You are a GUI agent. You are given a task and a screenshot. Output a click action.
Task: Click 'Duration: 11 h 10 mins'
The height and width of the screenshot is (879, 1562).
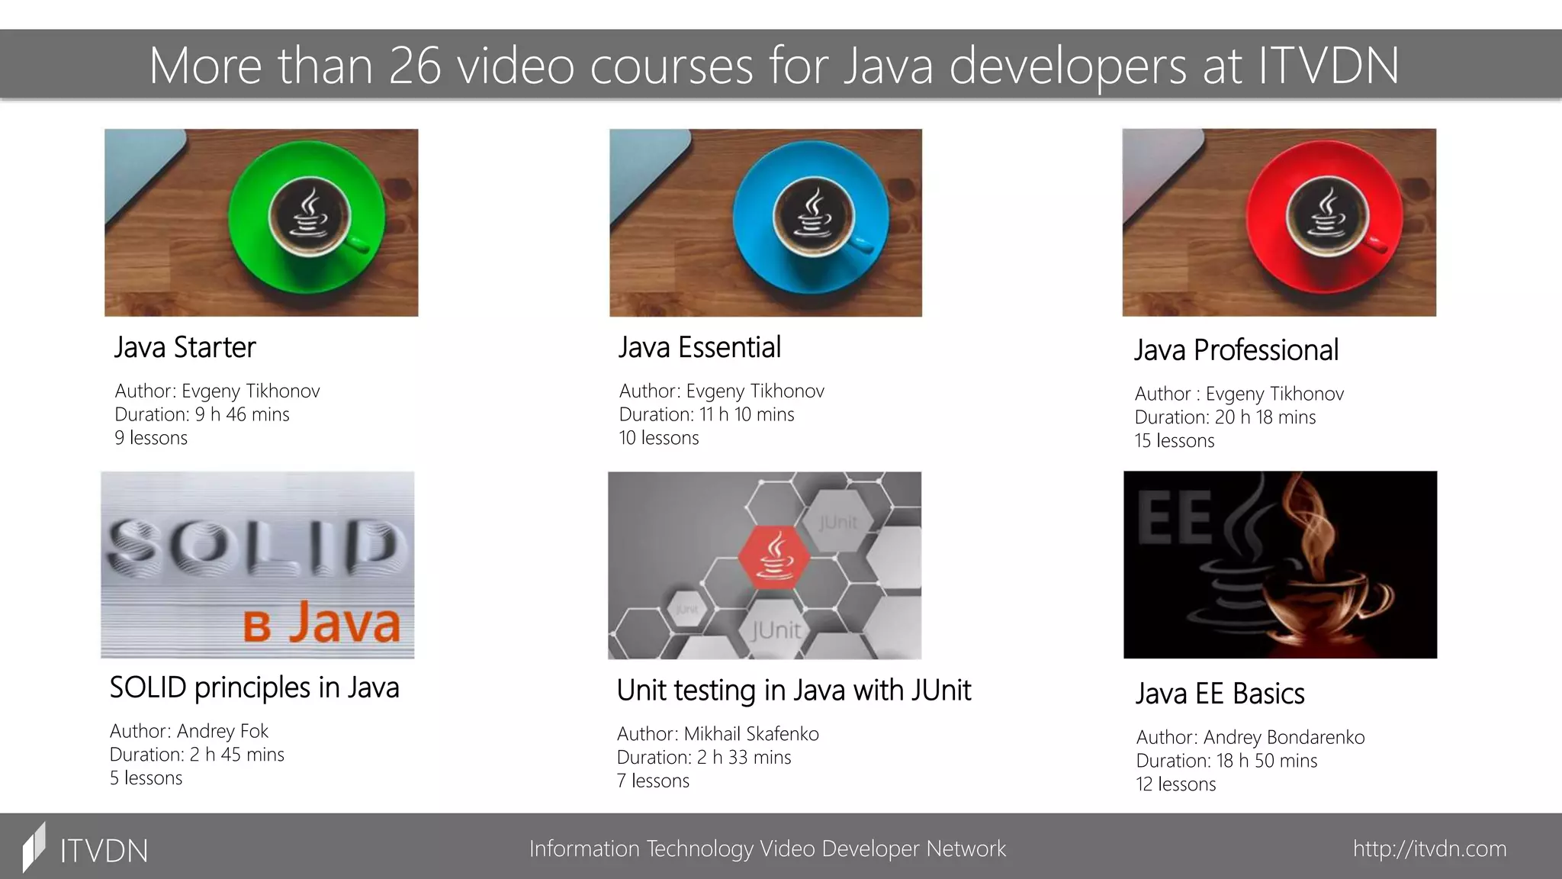click(706, 414)
